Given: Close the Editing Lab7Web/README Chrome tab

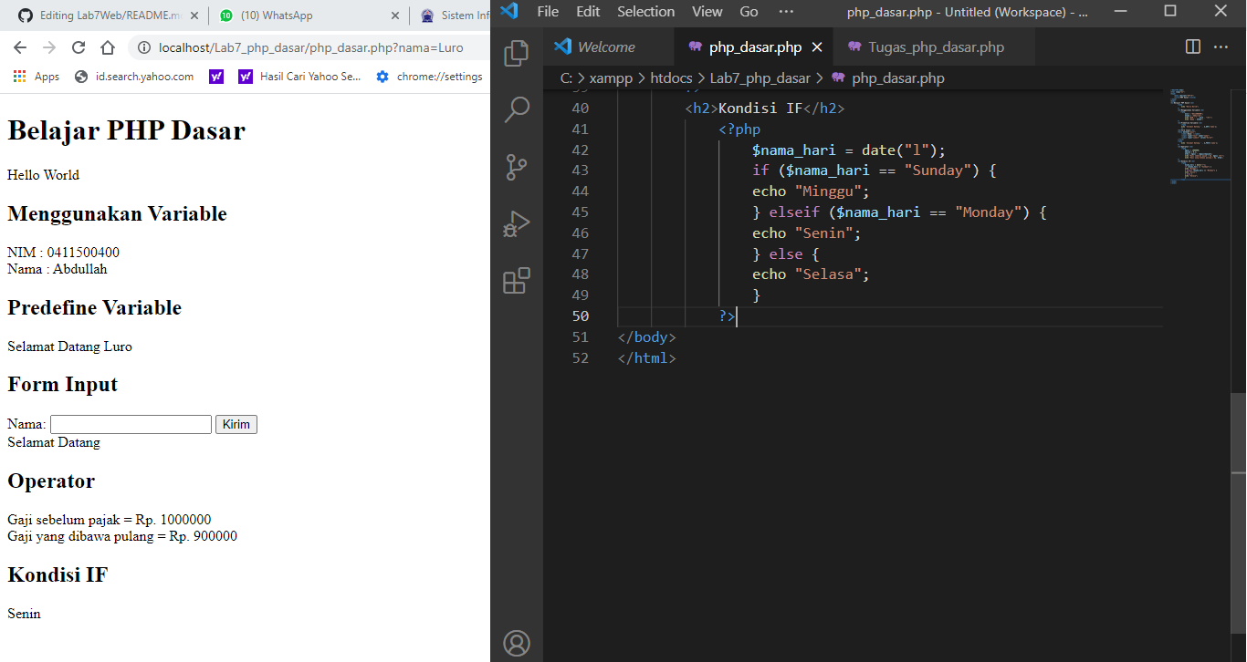Looking at the screenshot, I should 194,16.
